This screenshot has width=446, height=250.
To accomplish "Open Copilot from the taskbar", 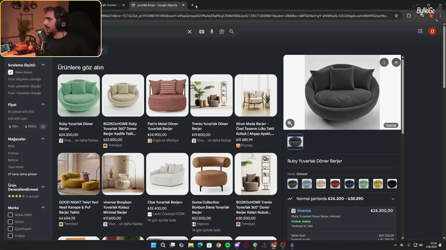I will pos(181,245).
